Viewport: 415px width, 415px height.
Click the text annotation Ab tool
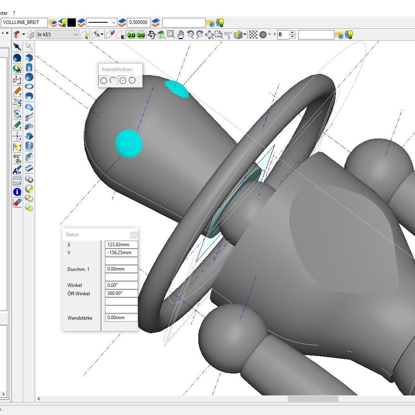(17, 170)
